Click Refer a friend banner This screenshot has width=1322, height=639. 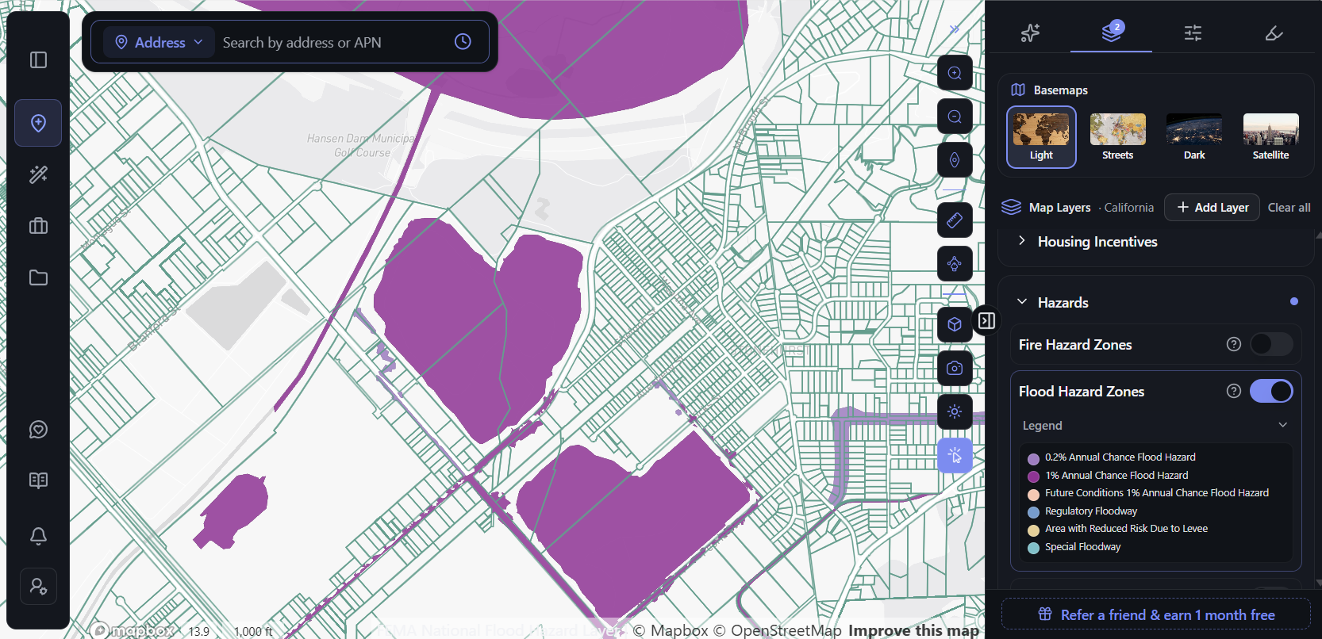tap(1155, 614)
